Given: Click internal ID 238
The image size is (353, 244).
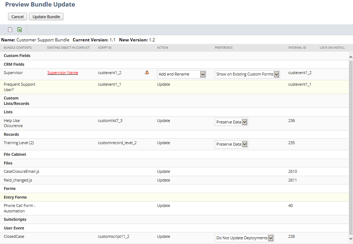Looking at the screenshot, I should pyautogui.click(x=292, y=237).
